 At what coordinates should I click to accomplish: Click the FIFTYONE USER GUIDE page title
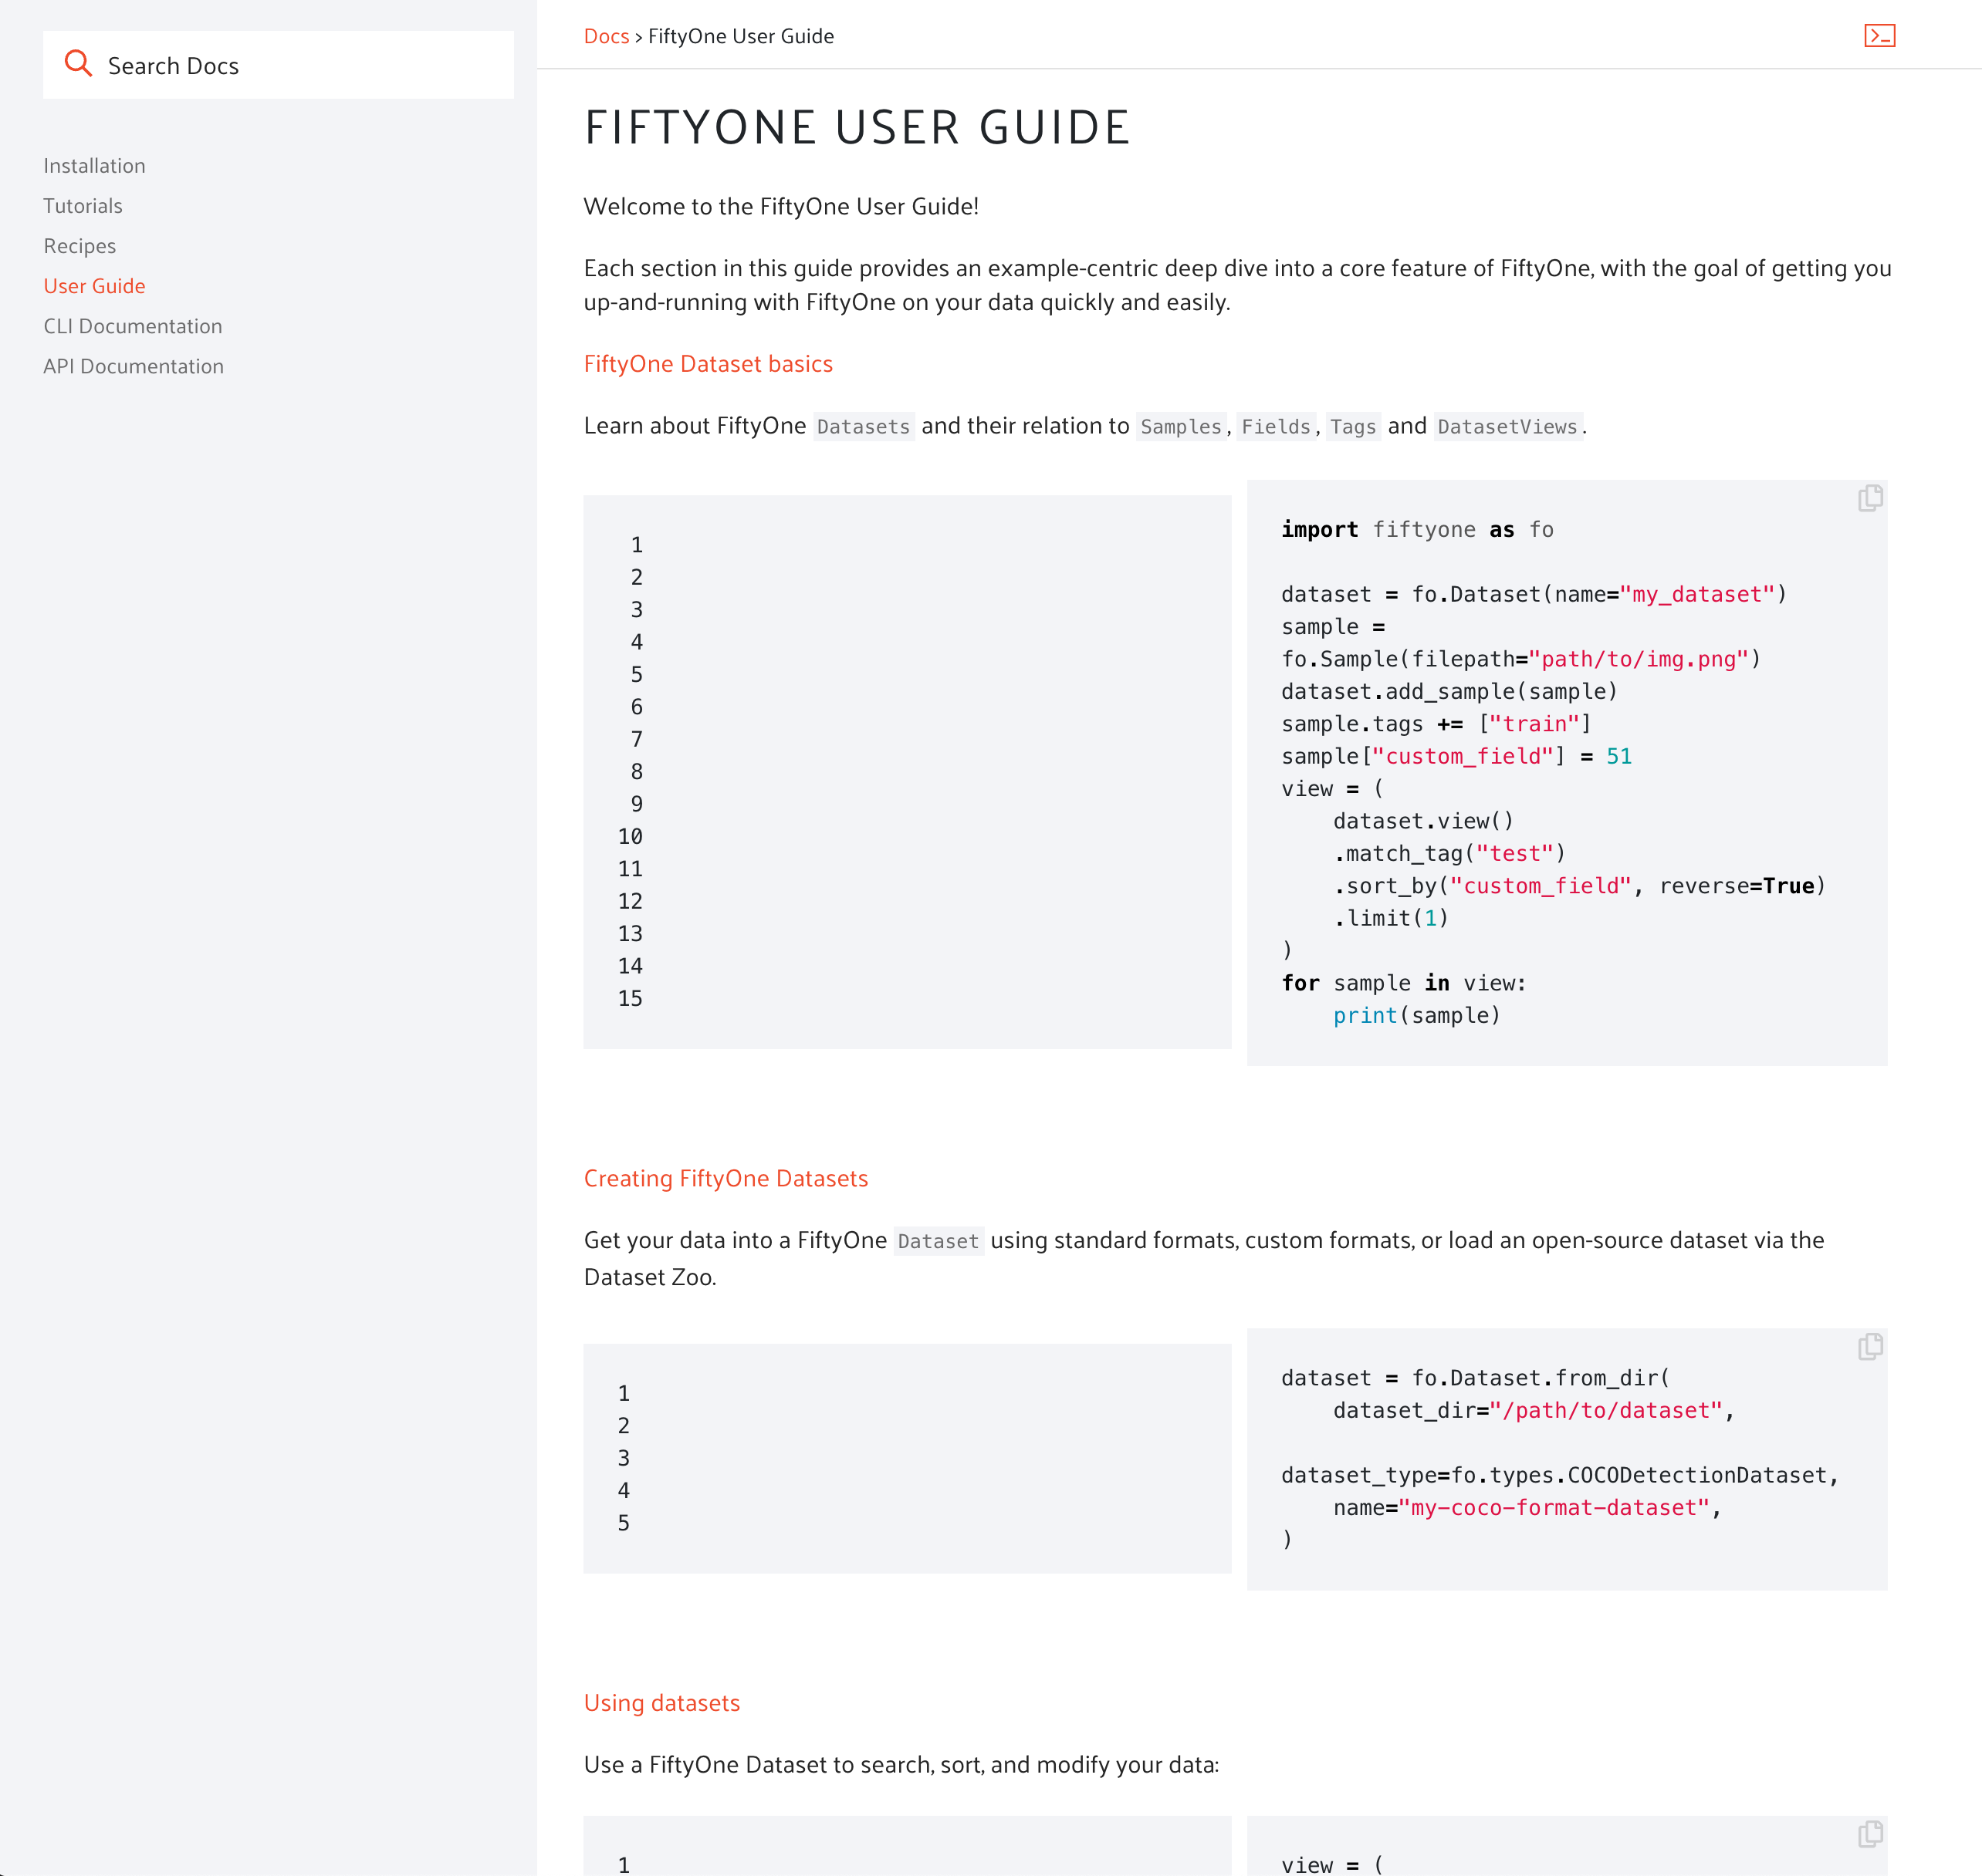pyautogui.click(x=857, y=127)
